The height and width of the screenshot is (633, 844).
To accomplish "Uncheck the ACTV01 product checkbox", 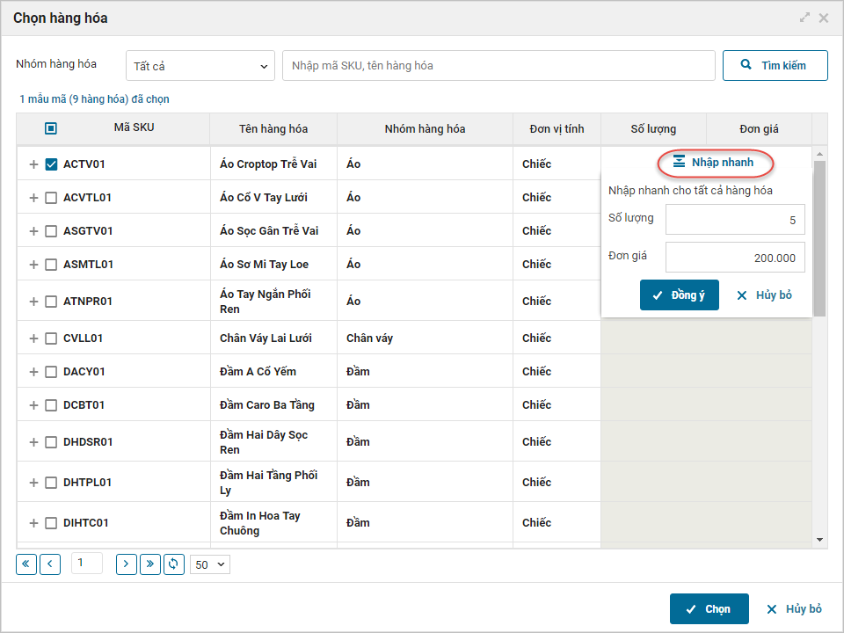I will pos(51,164).
